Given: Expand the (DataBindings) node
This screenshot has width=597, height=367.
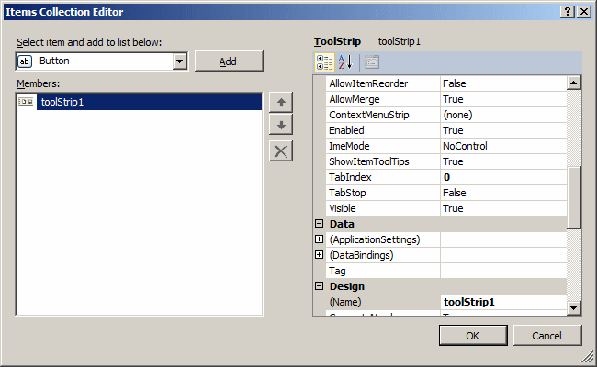Looking at the screenshot, I should 319,255.
